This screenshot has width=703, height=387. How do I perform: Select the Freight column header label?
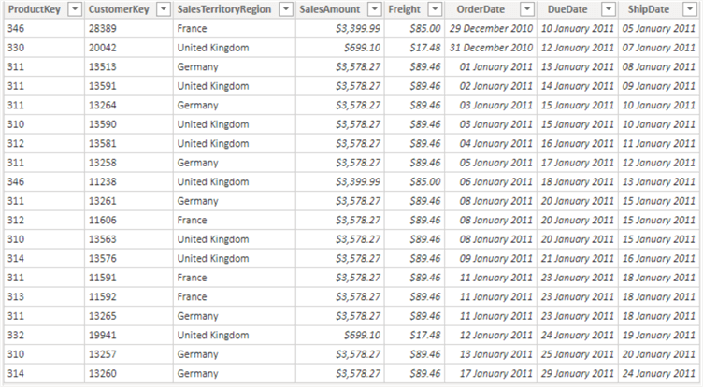click(404, 9)
